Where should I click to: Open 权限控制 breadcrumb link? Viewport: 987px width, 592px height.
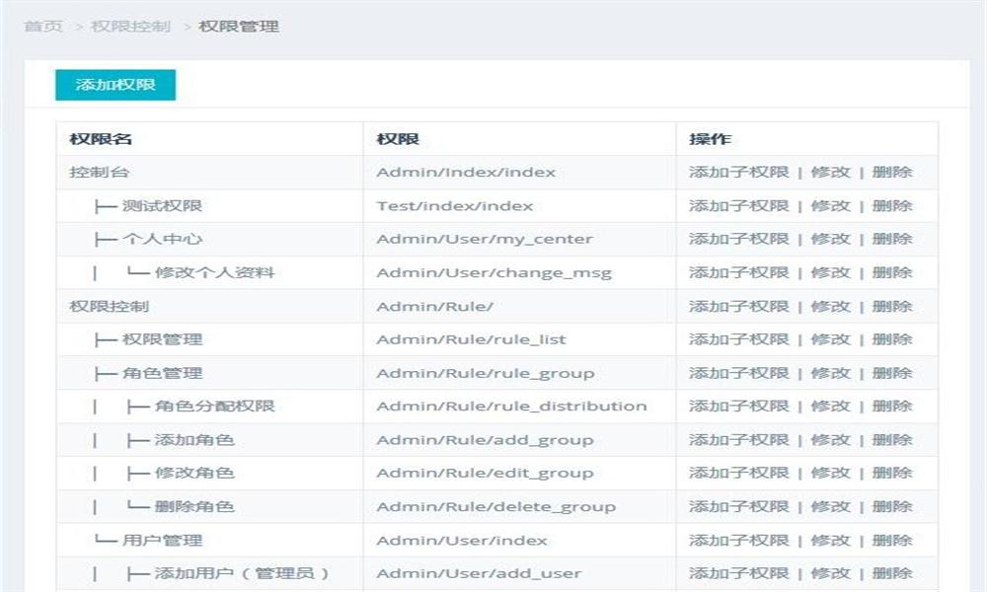[x=130, y=27]
